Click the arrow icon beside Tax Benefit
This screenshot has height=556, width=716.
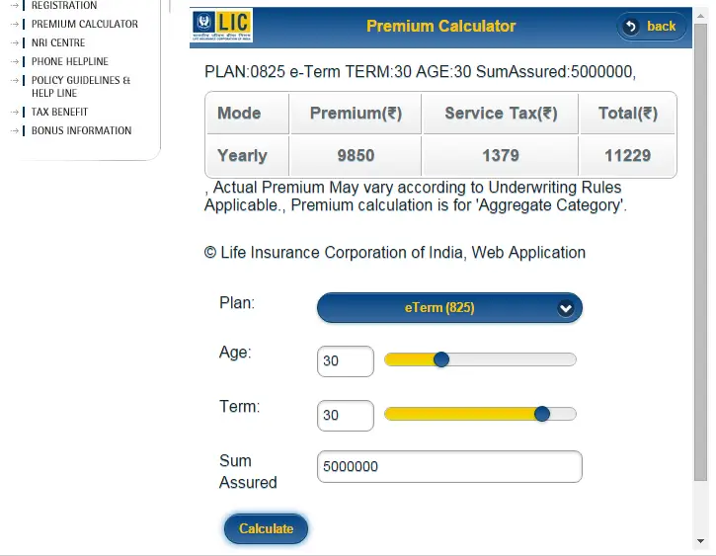[15, 112]
